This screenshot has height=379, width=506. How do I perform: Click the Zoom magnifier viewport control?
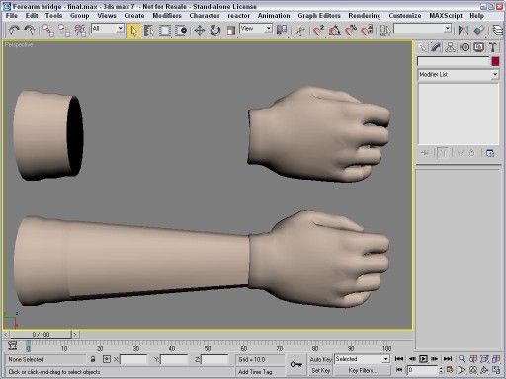(462, 359)
